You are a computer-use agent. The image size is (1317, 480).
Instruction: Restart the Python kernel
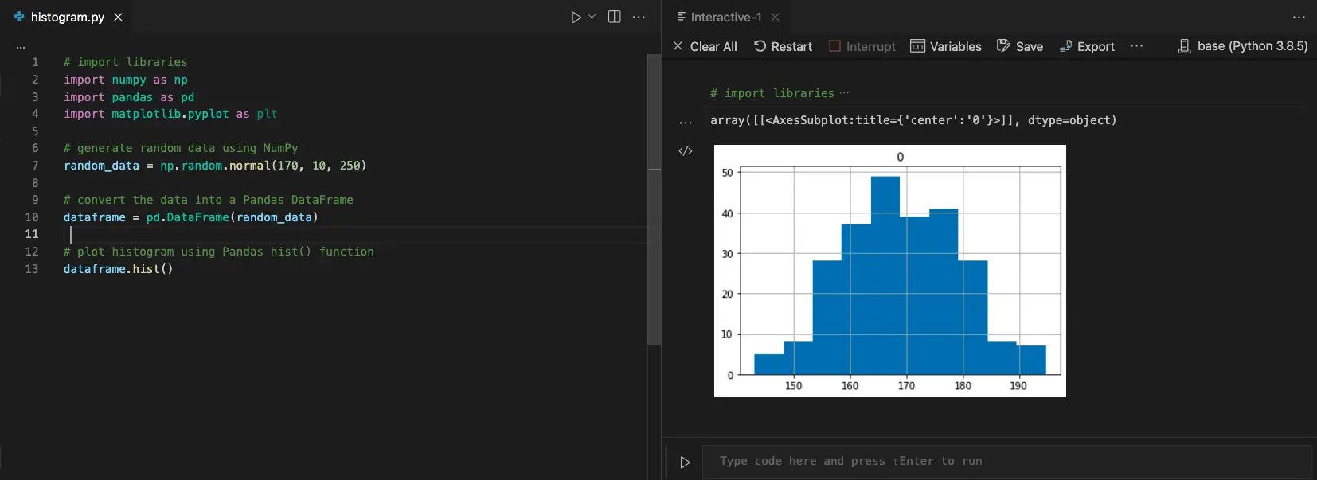[x=783, y=46]
